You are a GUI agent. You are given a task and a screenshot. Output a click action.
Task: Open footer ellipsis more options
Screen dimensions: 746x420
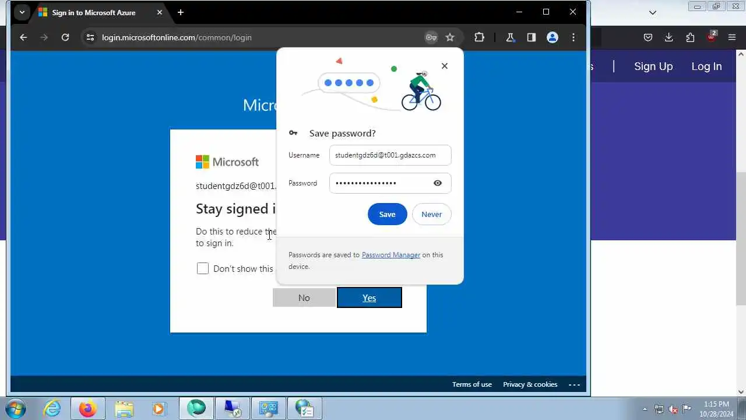[574, 384]
